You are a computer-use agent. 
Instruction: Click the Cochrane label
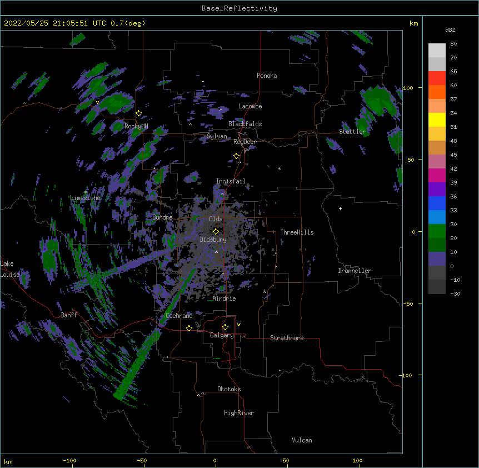click(179, 316)
